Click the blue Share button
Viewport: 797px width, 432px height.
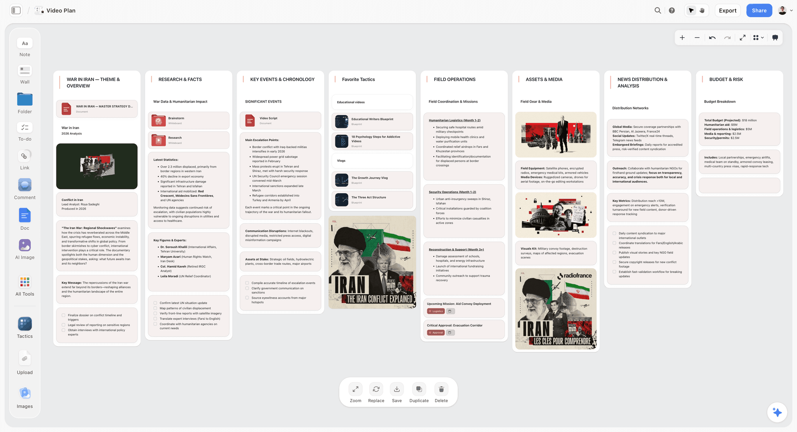tap(759, 10)
